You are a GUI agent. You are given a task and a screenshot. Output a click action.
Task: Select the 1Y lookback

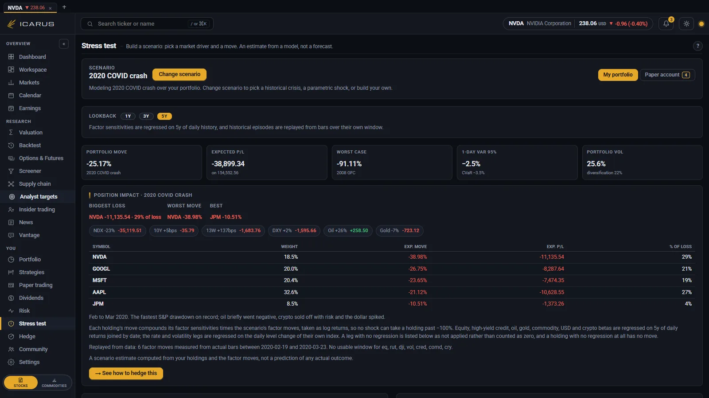pyautogui.click(x=128, y=116)
